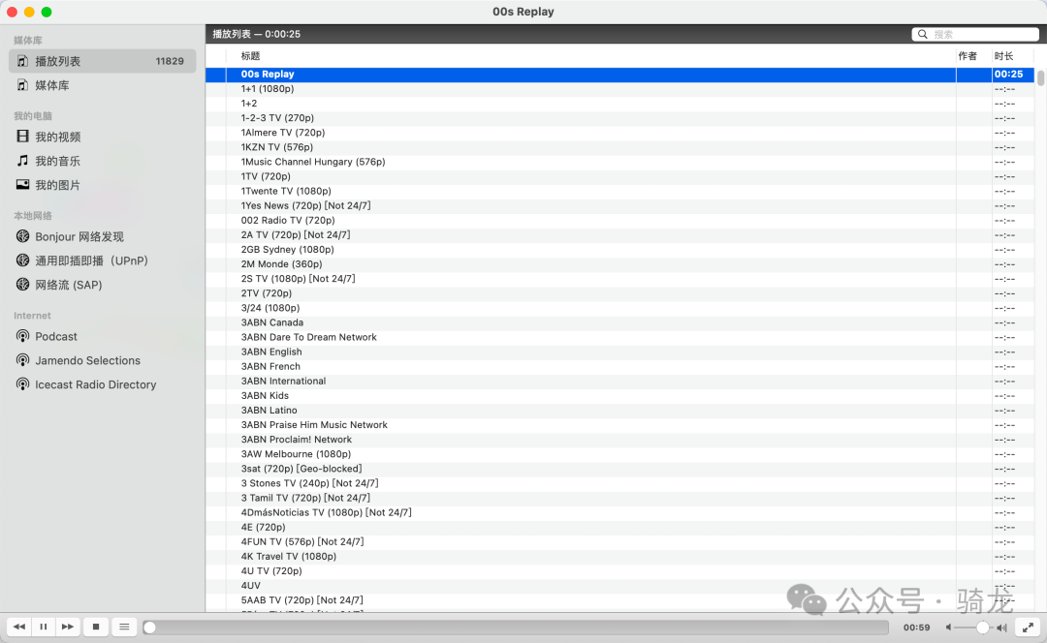Screen dimensions: 1047x643
Task: Click the music note icon beside 我的音乐
Action: 22,160
